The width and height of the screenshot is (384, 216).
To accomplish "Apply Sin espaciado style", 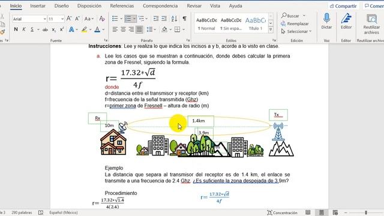I will (x=231, y=24).
